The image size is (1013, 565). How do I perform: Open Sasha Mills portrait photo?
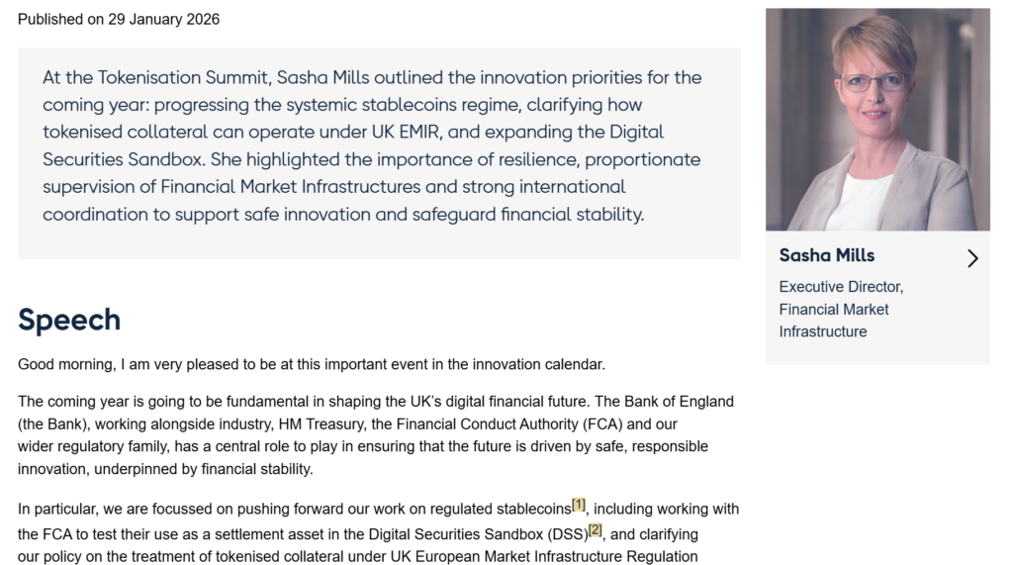click(877, 120)
